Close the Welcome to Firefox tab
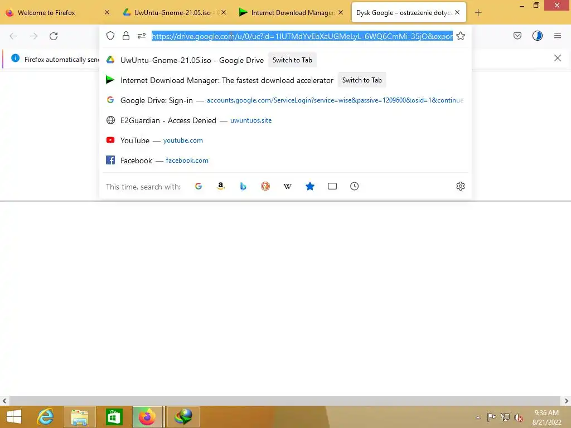571x428 pixels. click(x=107, y=12)
